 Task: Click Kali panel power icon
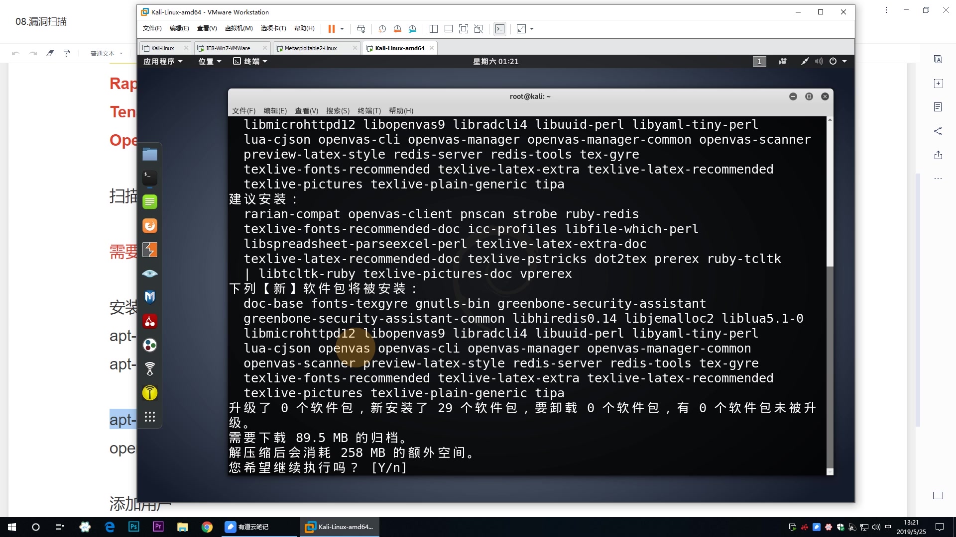tap(833, 61)
